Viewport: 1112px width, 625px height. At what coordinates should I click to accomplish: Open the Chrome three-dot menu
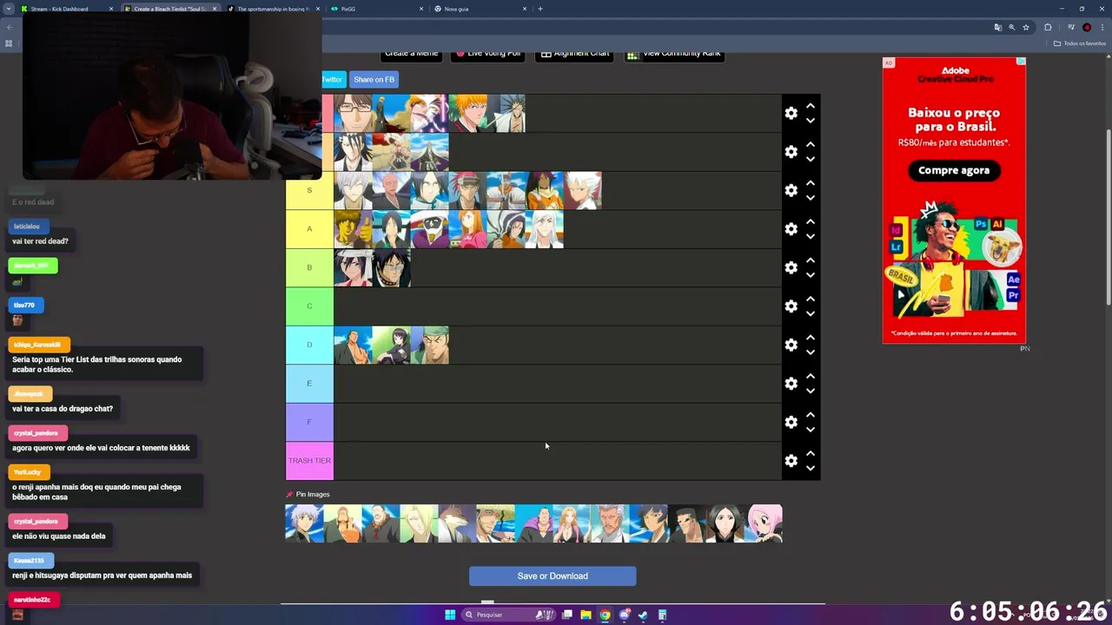tap(1102, 27)
